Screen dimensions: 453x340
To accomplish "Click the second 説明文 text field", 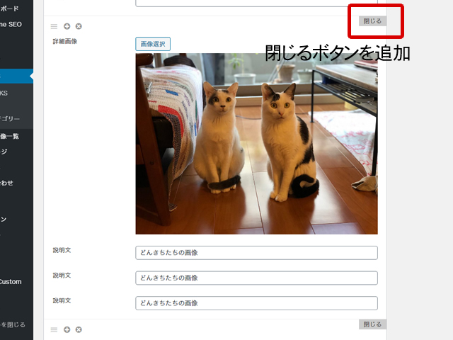I will coord(256,277).
